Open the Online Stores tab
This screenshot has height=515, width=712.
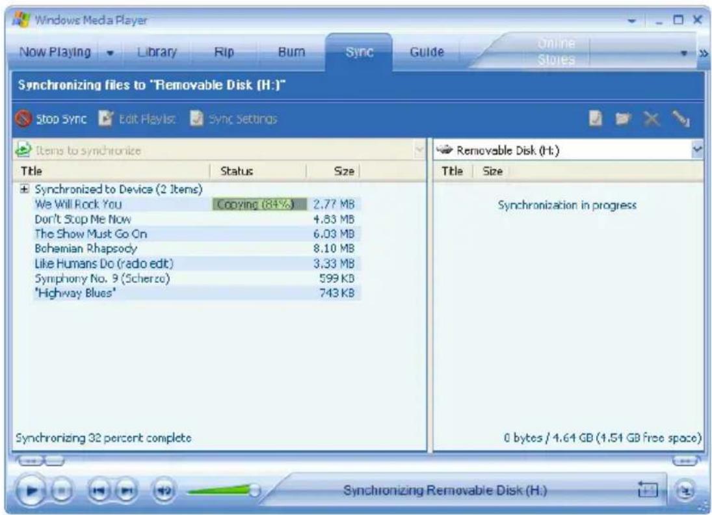pos(556,51)
